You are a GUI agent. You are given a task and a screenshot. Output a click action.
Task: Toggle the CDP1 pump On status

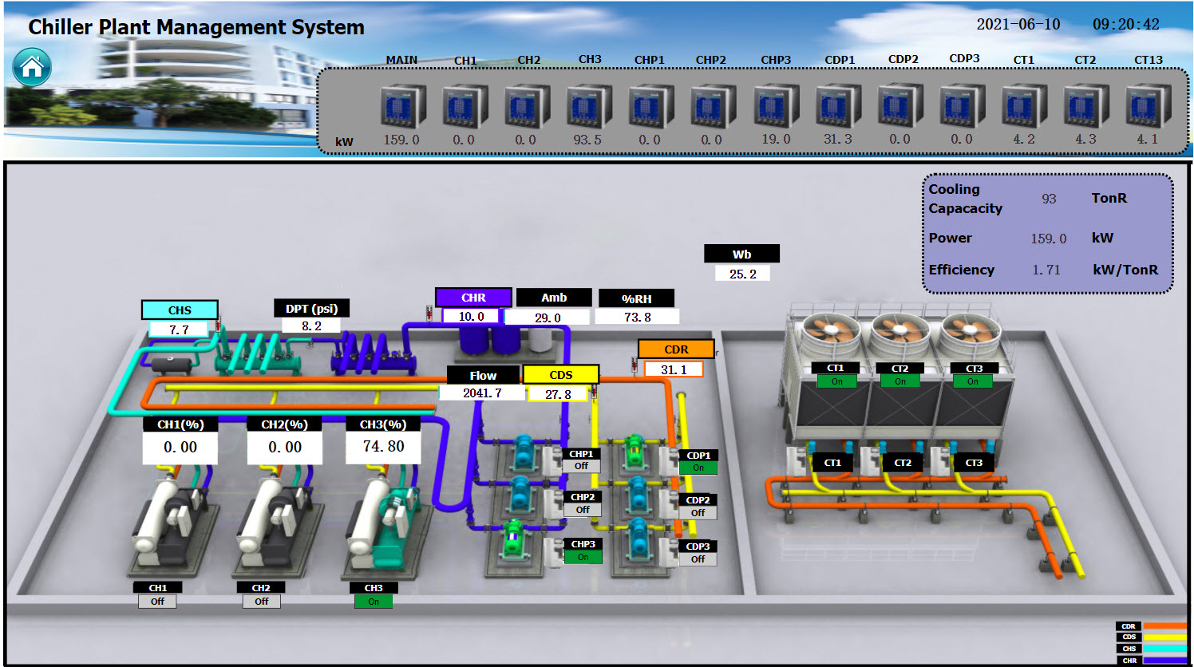click(698, 468)
